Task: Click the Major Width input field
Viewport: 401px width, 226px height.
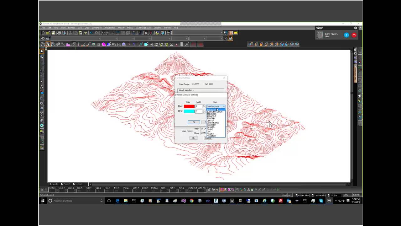Action: [199, 106]
